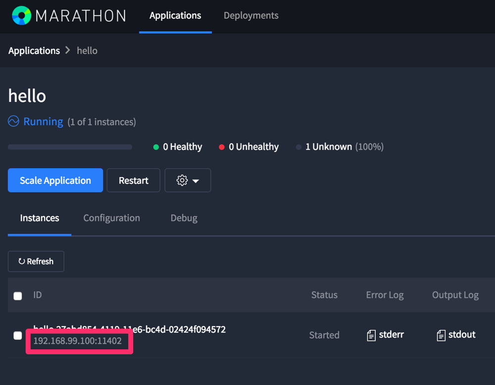
Task: Click the Running status label
Action: (43, 122)
